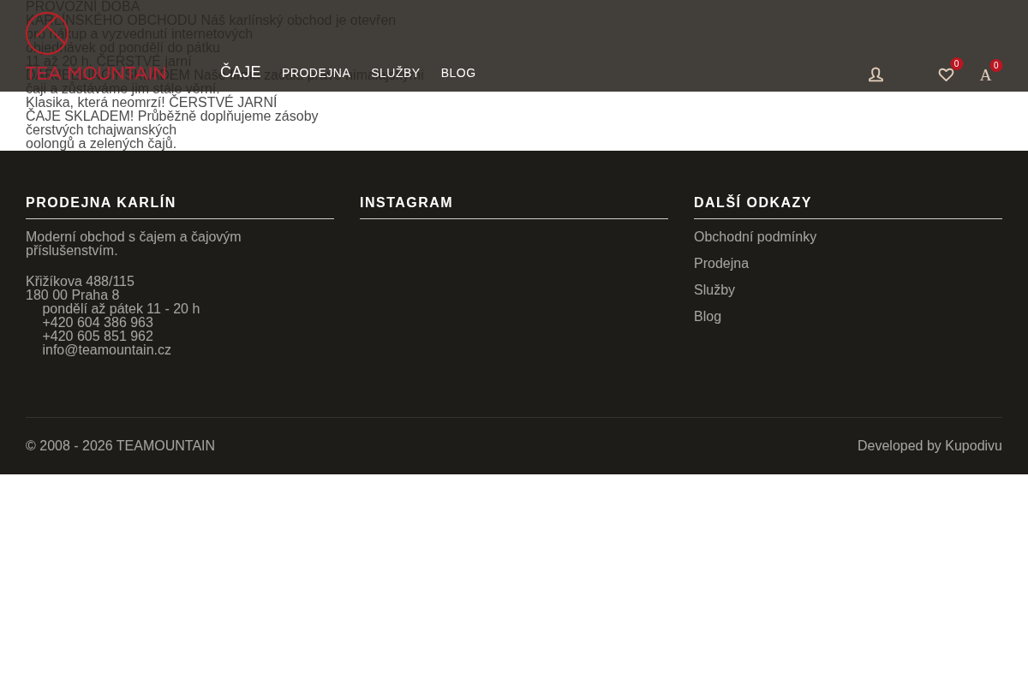Click the INSTAGRAM footer heading
This screenshot has width=1028, height=685.
pos(406,202)
